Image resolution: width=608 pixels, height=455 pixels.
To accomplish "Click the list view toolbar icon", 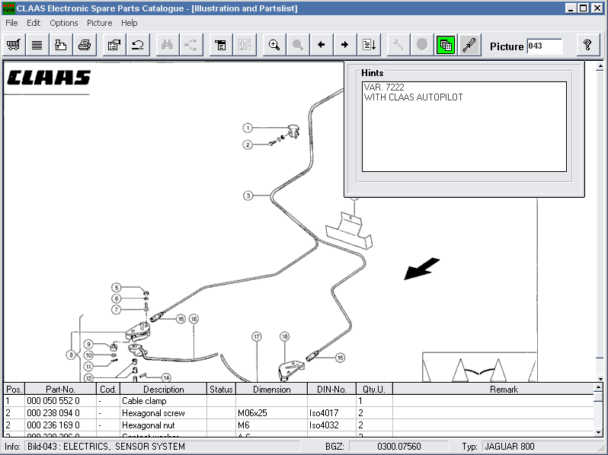I will [x=37, y=45].
